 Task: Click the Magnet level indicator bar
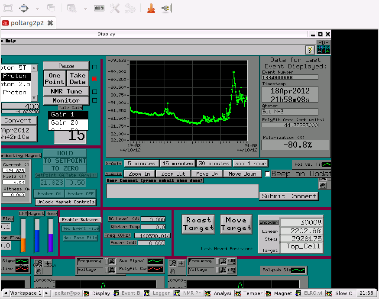click(x=37, y=235)
